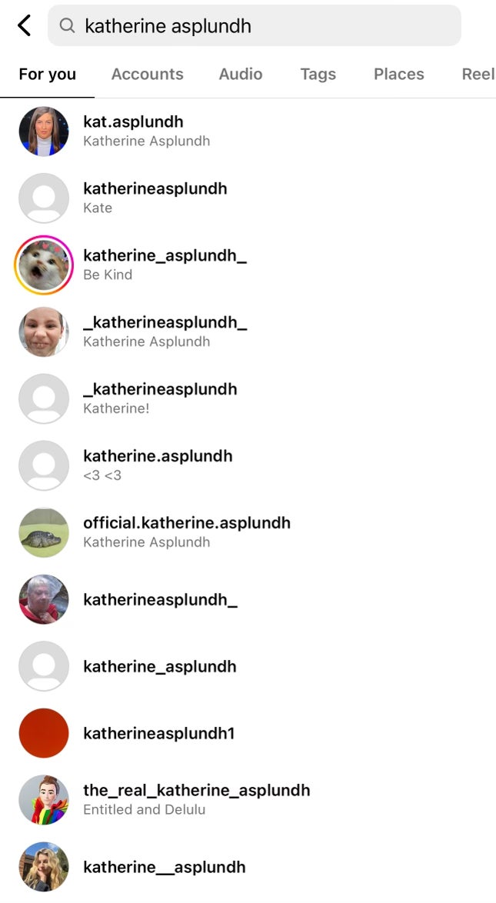496x903 pixels.
Task: Open kat.asplundh profile picture
Action: [44, 132]
